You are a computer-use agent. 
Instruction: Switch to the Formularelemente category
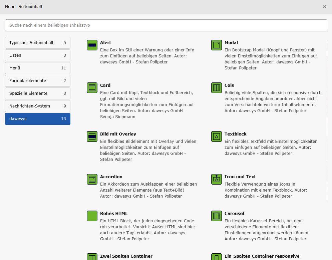point(37,81)
